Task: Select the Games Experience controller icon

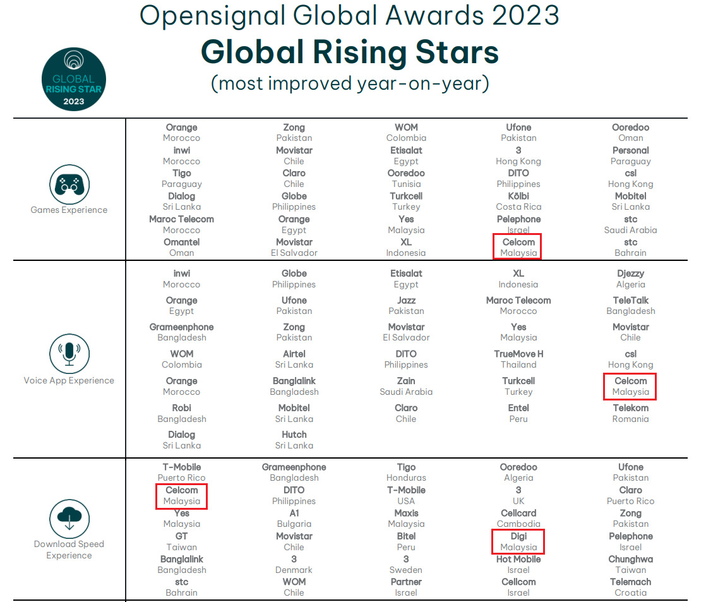Action: tap(69, 184)
